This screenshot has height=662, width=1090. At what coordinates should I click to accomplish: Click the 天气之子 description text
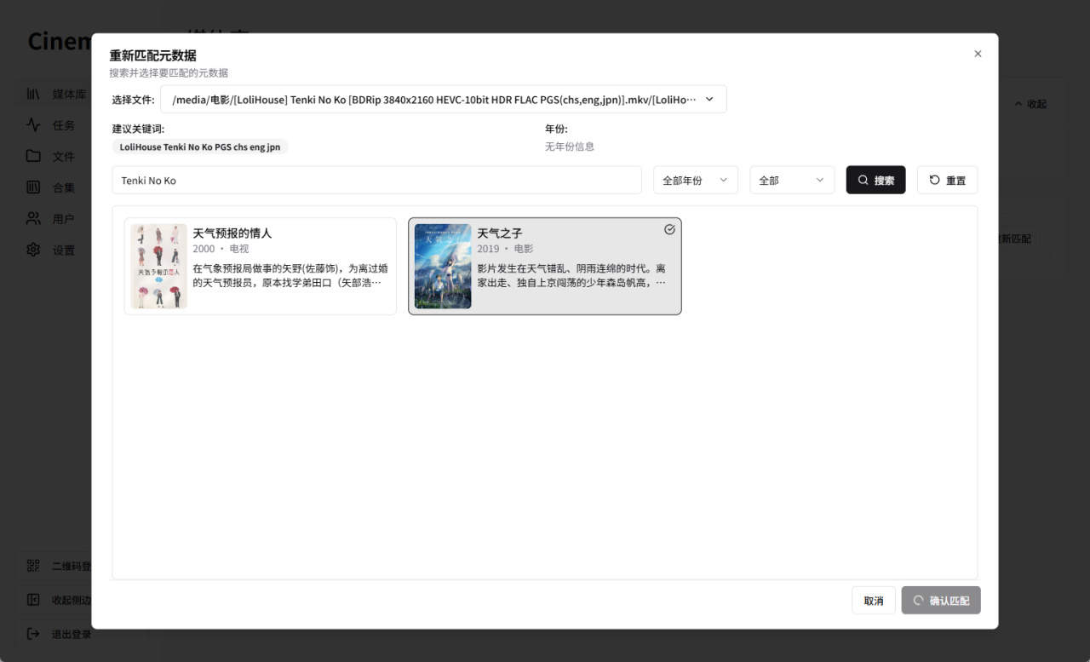pos(571,275)
